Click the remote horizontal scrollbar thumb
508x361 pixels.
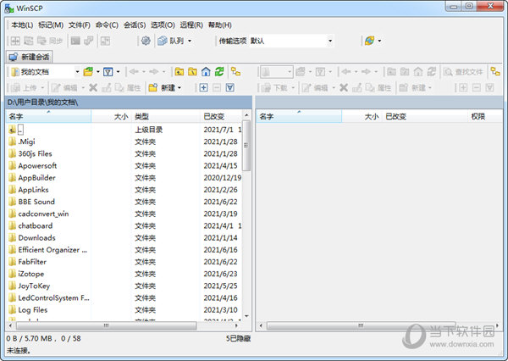click(x=362, y=325)
